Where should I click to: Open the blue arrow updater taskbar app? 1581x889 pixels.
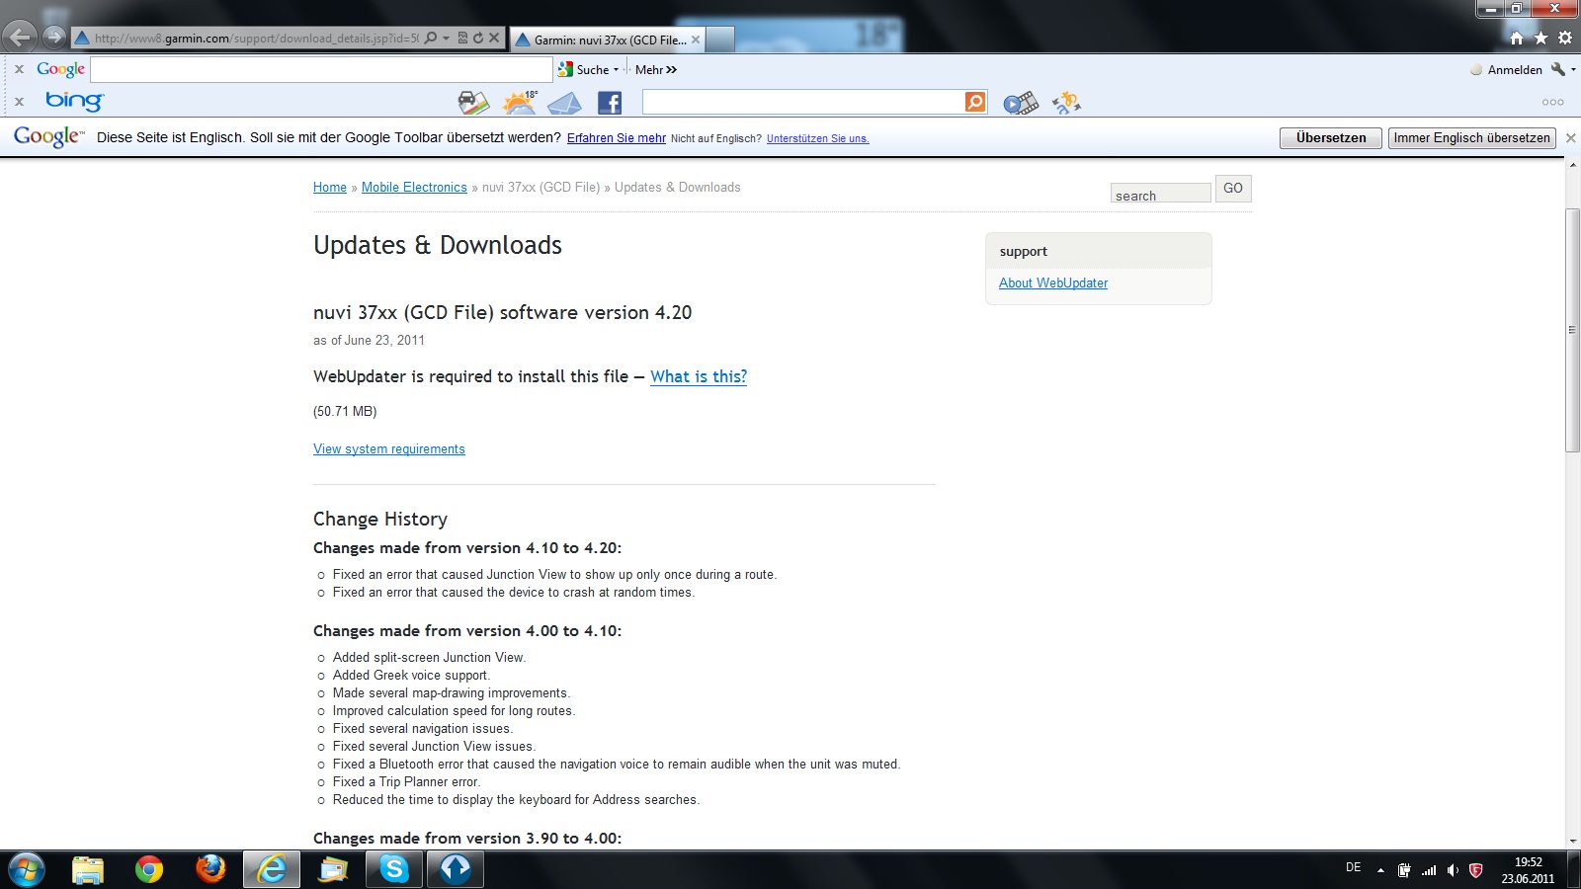pyautogui.click(x=456, y=869)
